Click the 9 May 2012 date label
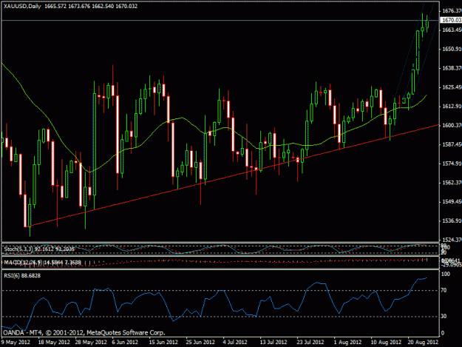 [16, 343]
